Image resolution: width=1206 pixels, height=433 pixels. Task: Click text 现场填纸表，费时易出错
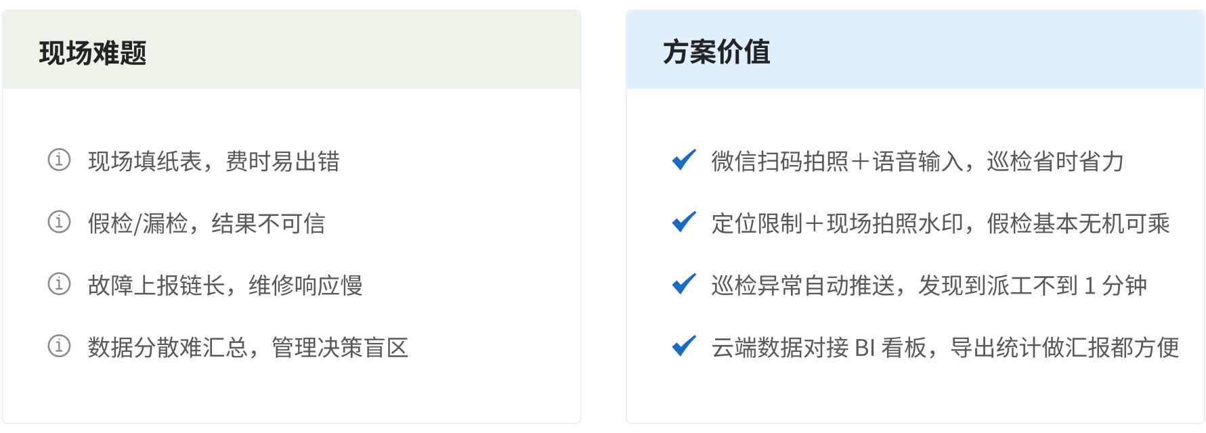click(214, 161)
